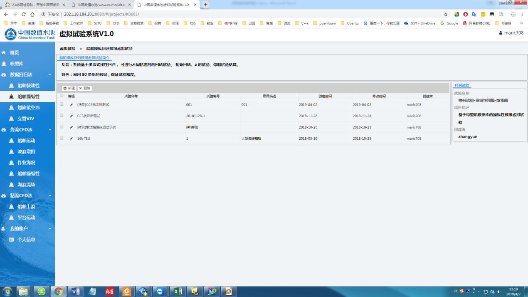
Task: Click the China Numerical Tank logo
Action: 29,34
